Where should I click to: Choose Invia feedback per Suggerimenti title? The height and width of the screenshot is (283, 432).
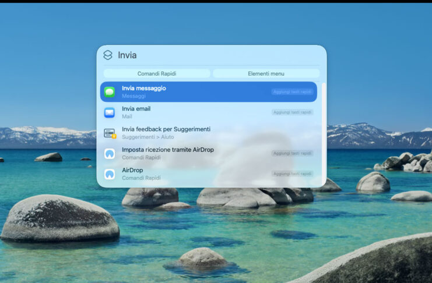click(x=166, y=129)
